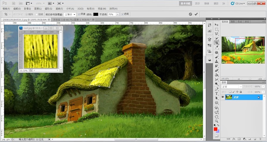Image resolution: width=267 pixels, height=142 pixels.
Task: Delete layer with trash icon
Action: click(x=260, y=139)
